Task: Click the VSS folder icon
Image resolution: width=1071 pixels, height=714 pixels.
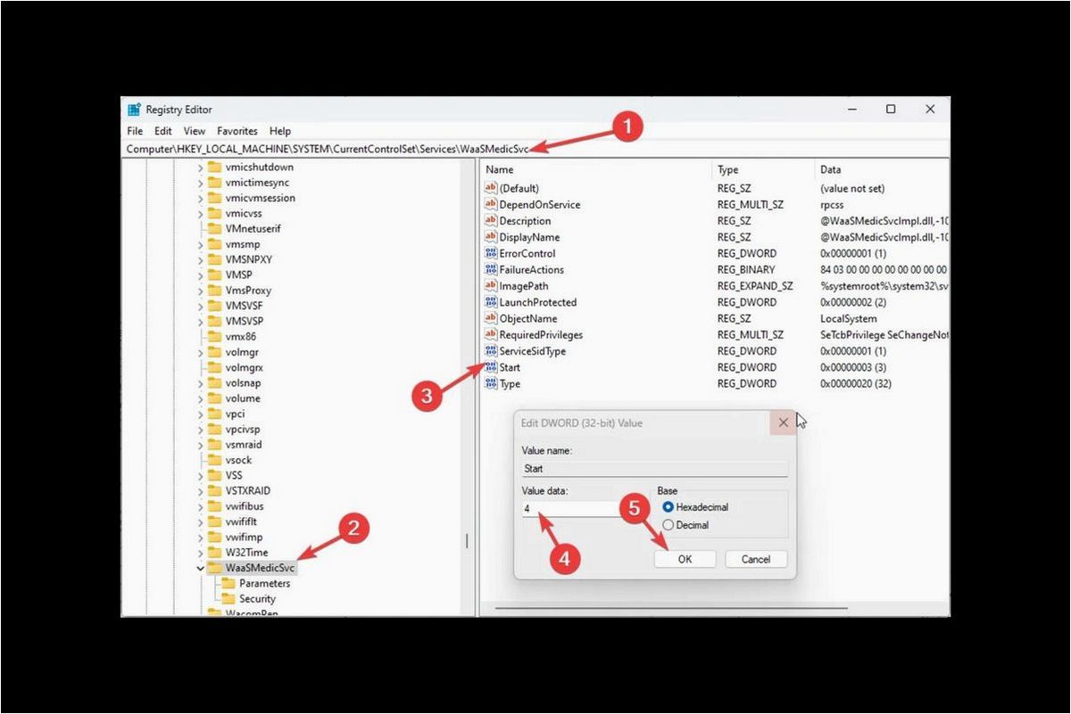Action: click(214, 475)
